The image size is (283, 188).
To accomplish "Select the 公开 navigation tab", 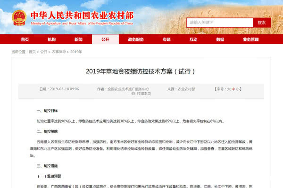I will [105, 39].
